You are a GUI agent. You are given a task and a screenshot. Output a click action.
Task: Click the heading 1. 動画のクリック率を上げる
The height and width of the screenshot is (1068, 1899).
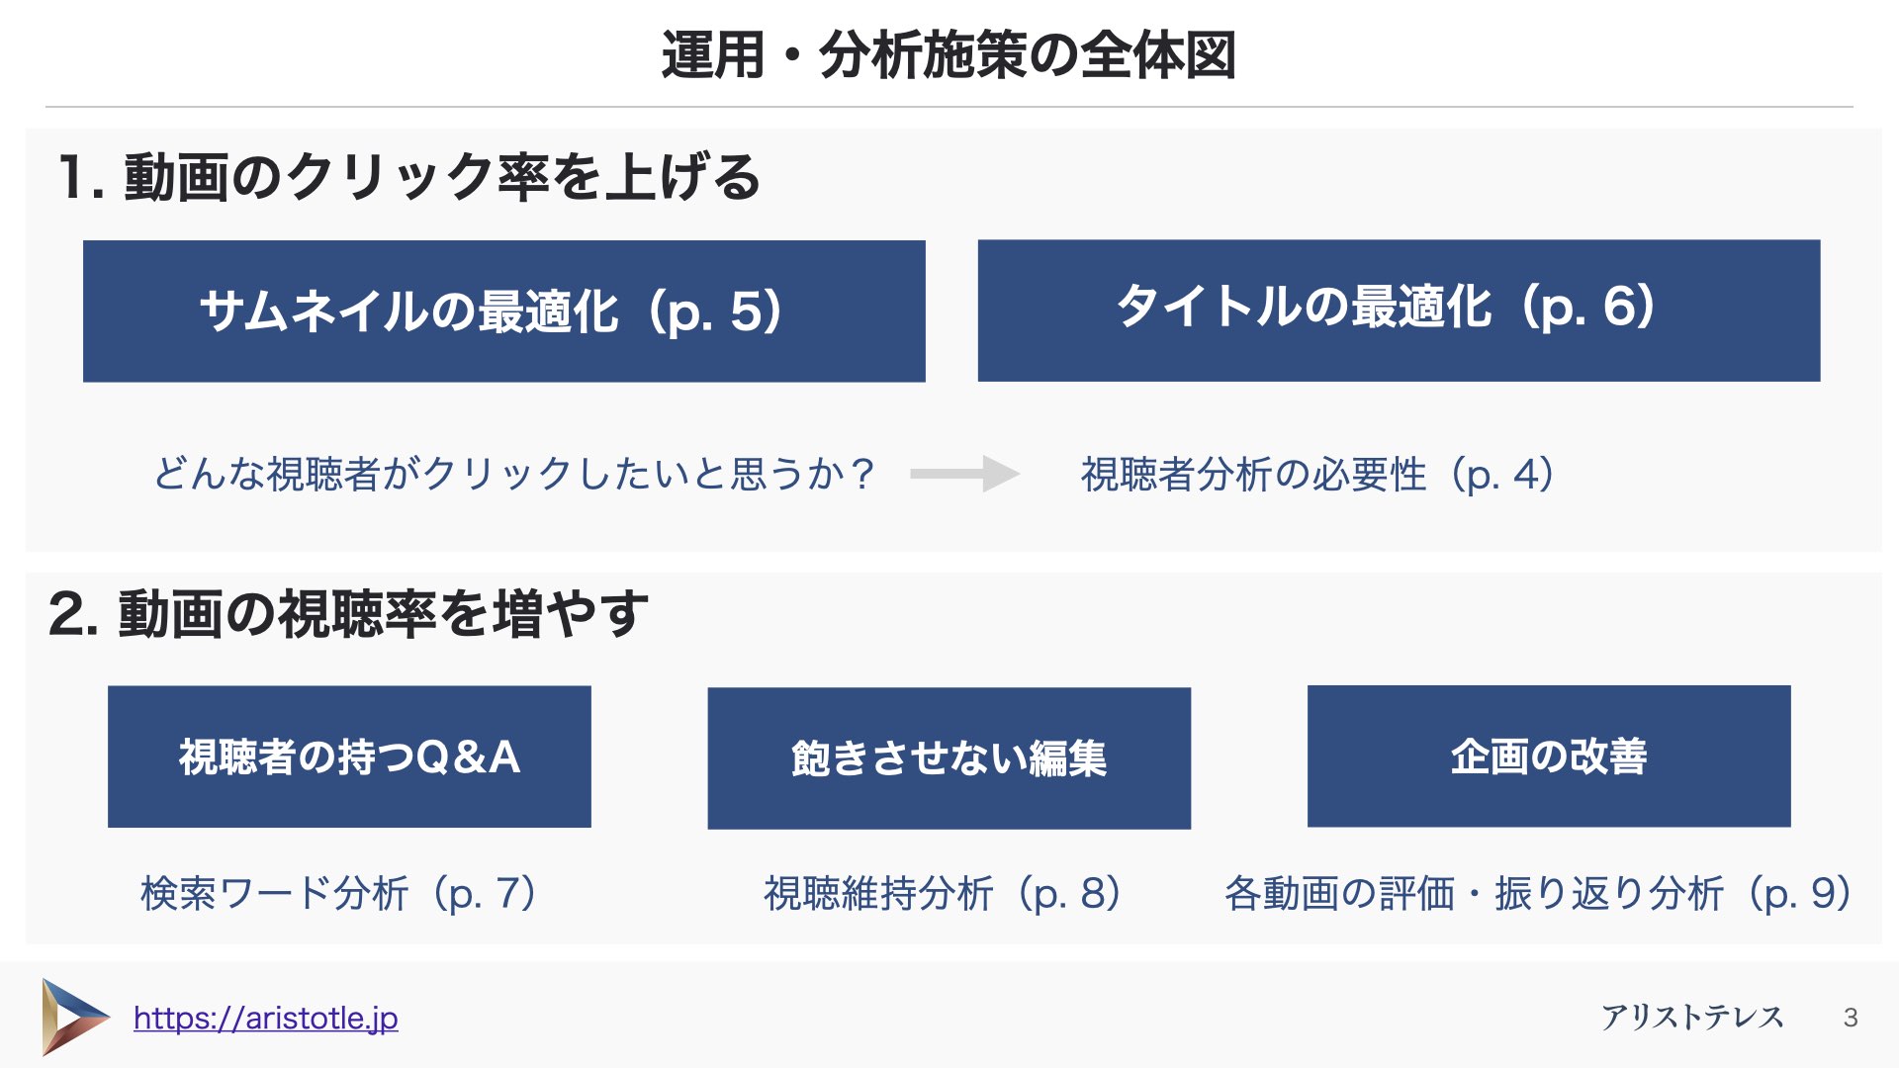click(x=409, y=178)
